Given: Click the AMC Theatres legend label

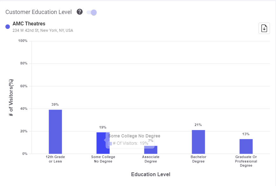Looking at the screenshot, I should pos(29,24).
